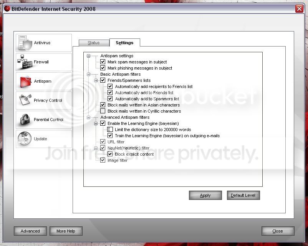Image resolution: width=308 pixels, height=246 pixels.
Task: Click the Update label in sidebar
Action: click(40, 139)
